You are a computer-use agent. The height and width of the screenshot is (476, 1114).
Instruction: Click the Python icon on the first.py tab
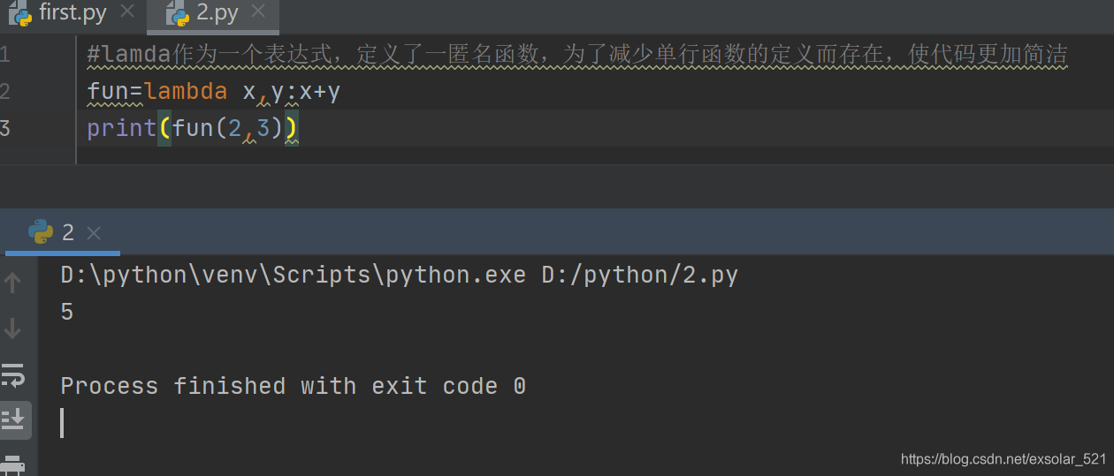pos(20,12)
